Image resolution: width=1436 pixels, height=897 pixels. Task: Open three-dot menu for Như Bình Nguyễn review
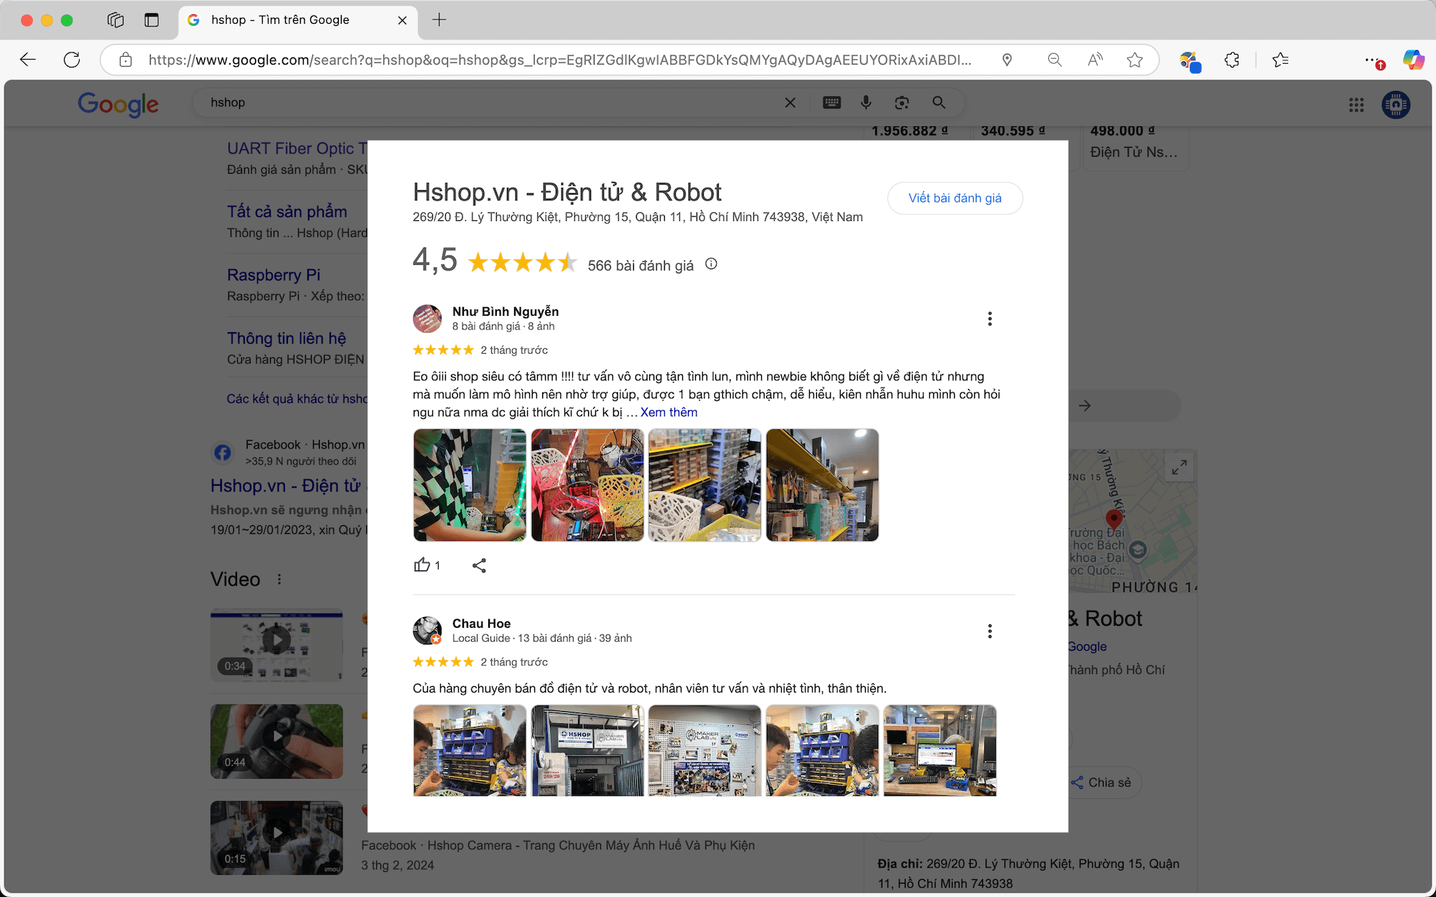pos(989,319)
